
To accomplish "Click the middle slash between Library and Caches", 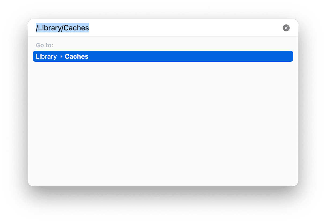I will coord(63,28).
